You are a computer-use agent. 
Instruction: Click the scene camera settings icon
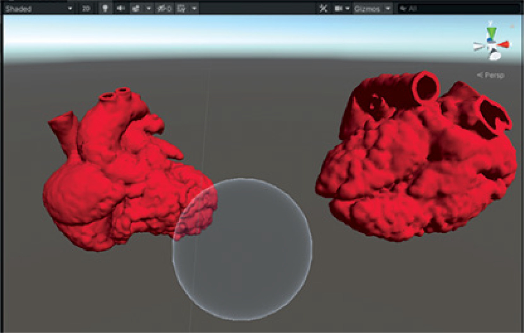click(338, 8)
